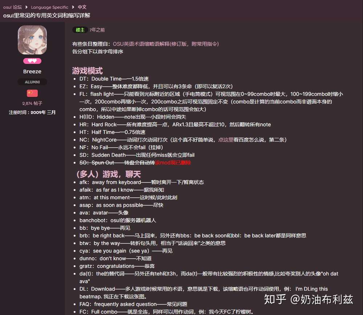Click the 7年之前 post timestamp
The height and width of the screenshot is (315, 363).
tap(97, 30)
